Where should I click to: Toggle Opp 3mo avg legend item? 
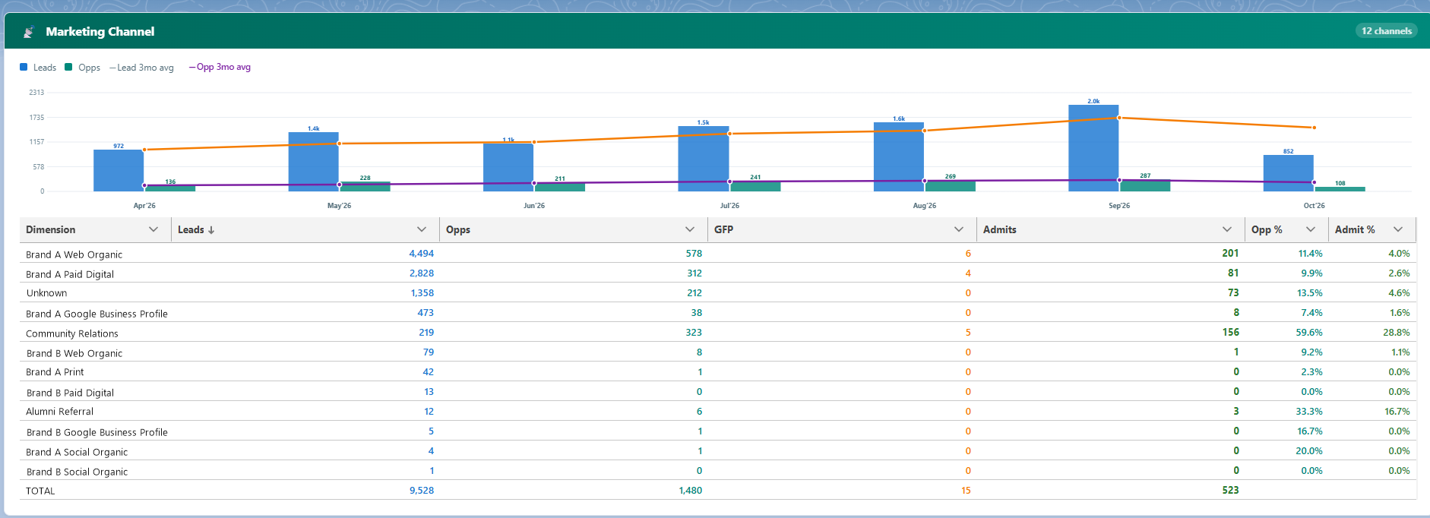coord(220,67)
